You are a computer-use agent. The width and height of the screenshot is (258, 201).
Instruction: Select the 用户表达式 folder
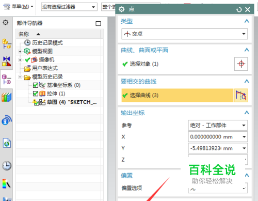pos(45,68)
